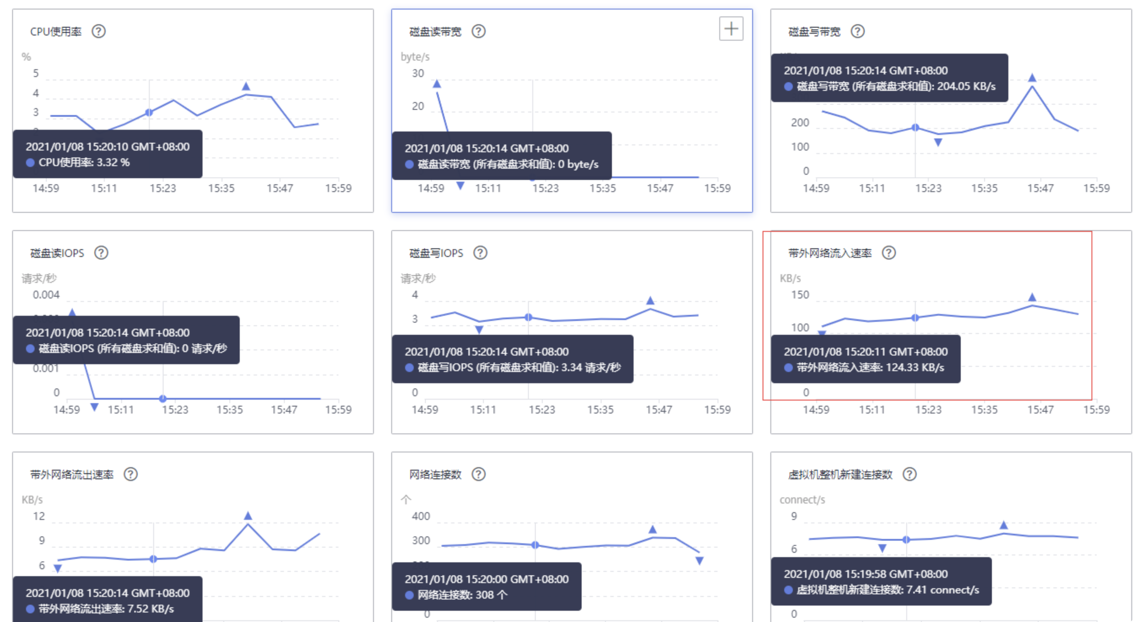This screenshot has width=1133, height=622.
Task: Click the 磁盘写带宽 chart title
Action: pos(814,32)
